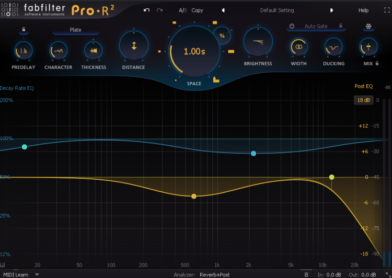The image size is (392, 278).
Task: Click the +12 Post EQ scale label
Action: (x=363, y=126)
